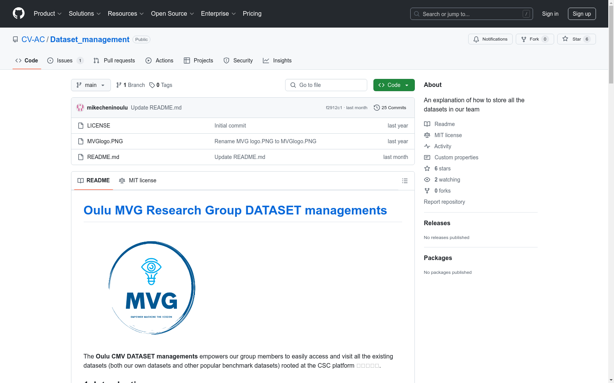View the 2 watching link
This screenshot has height=383, width=614.
coord(442,180)
